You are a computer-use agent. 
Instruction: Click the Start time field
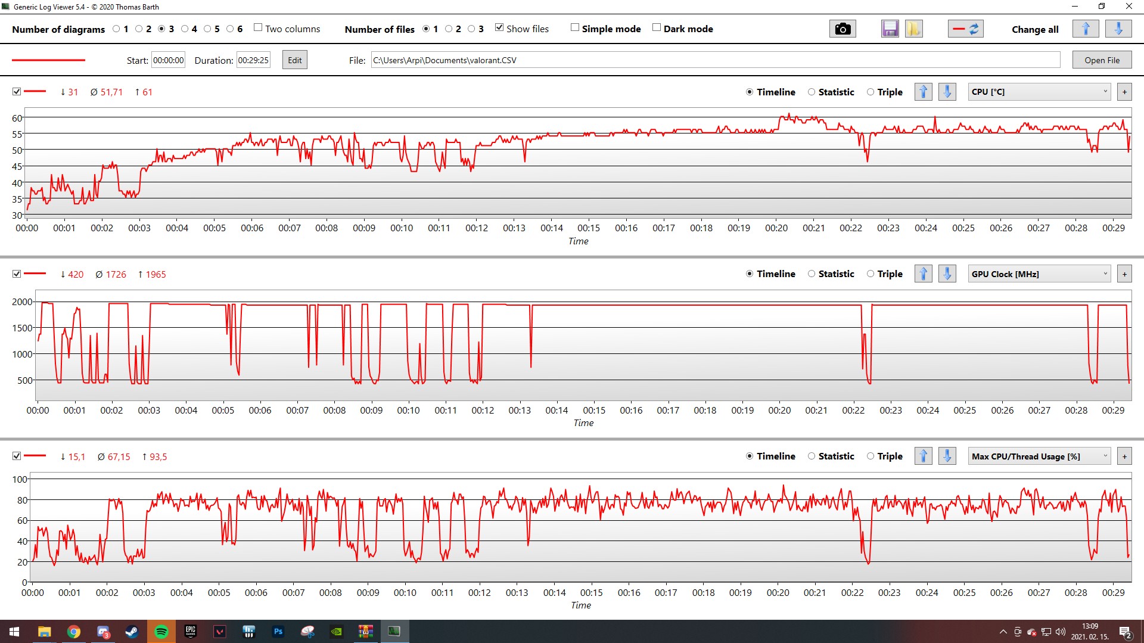tap(169, 60)
